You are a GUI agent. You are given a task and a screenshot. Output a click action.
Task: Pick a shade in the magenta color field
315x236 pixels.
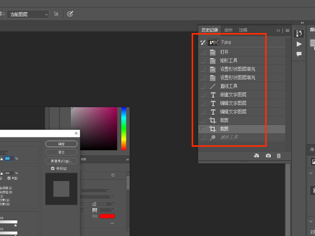tap(94, 128)
